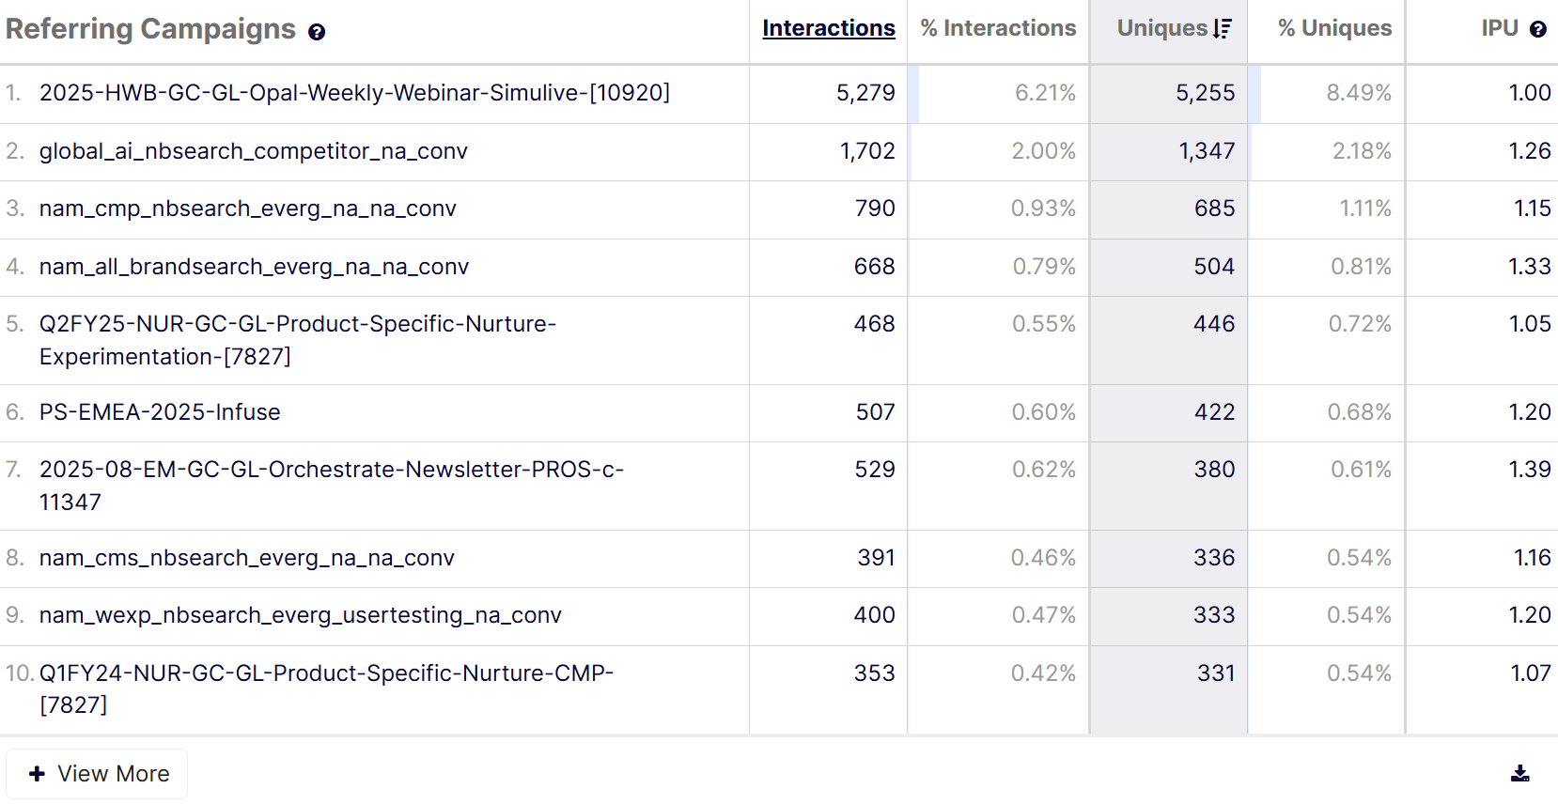Select nam_cmp_nbsearch_everg_na_na_conv campaign
Viewport: 1558px width, 804px height.
pyautogui.click(x=247, y=209)
